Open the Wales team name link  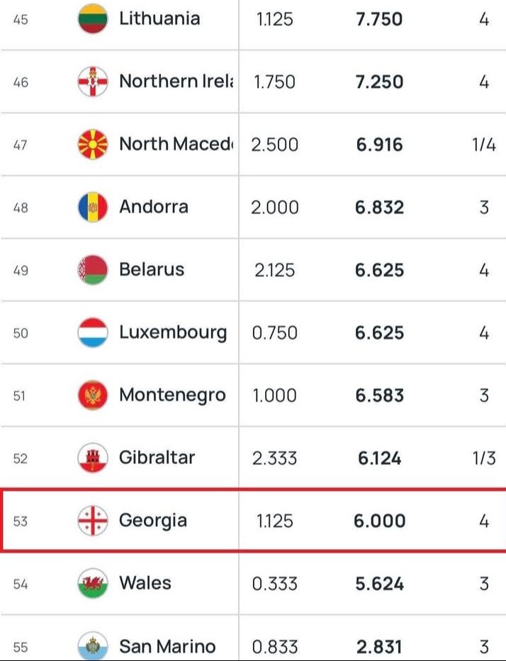pyautogui.click(x=145, y=583)
